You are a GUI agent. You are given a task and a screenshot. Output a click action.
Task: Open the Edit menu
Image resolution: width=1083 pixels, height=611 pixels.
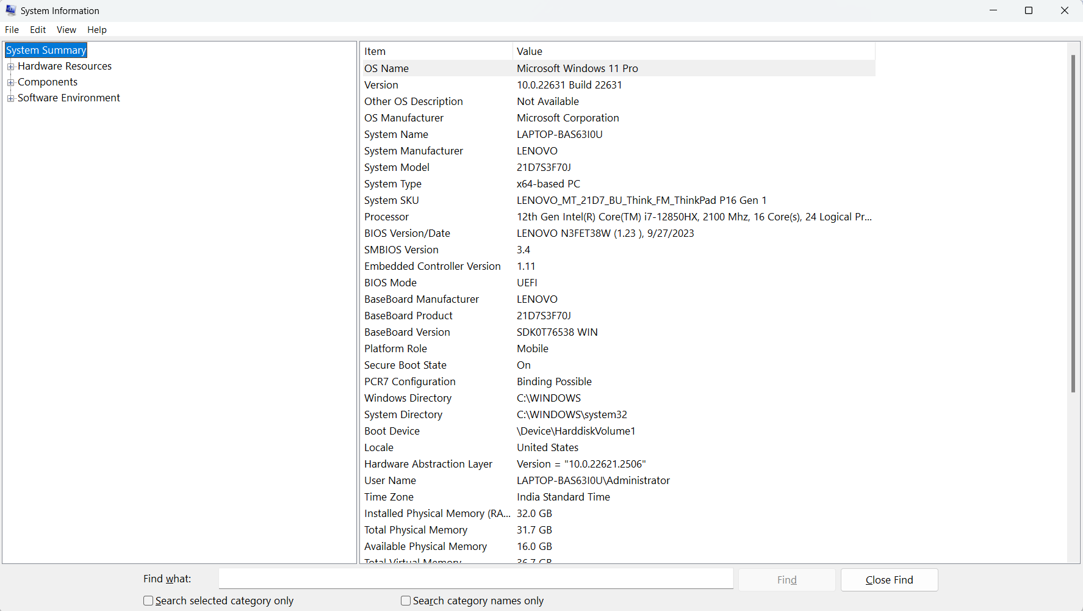[38, 29]
